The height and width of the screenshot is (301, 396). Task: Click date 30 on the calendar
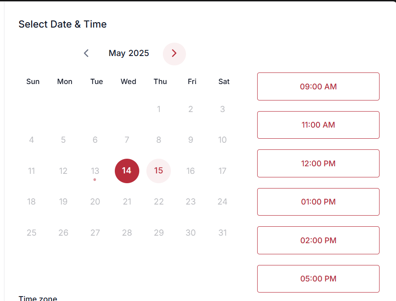tap(191, 233)
